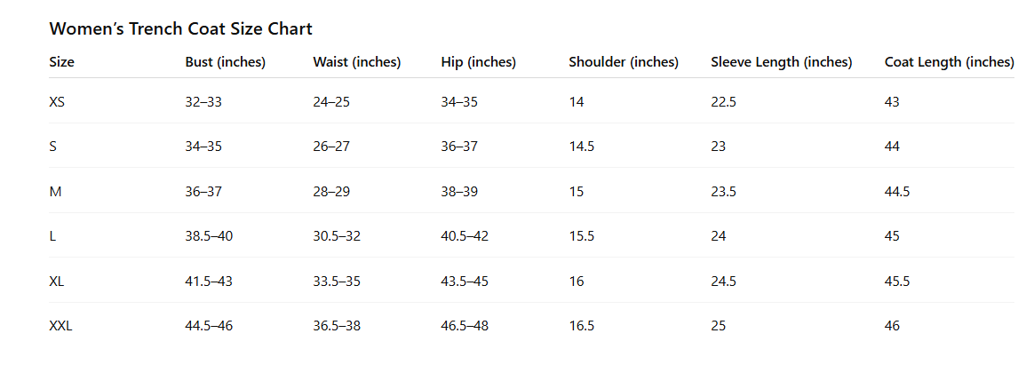This screenshot has width=1034, height=373.
Task: Click hip value 38–39 in M row
Action: [x=459, y=192]
